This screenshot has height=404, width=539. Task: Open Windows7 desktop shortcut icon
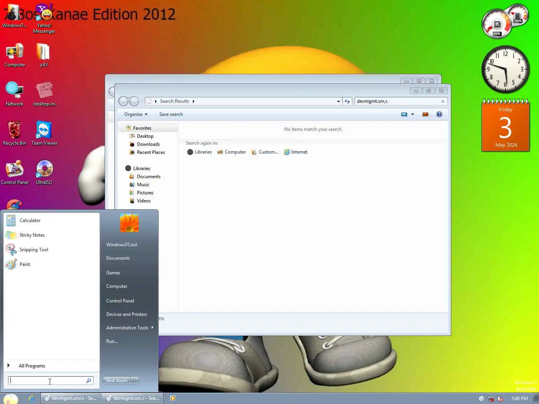14,16
